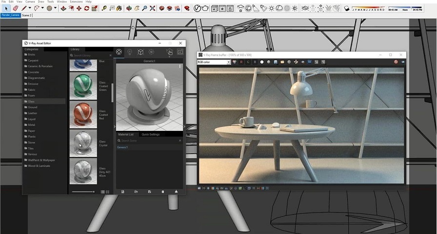The width and height of the screenshot is (437, 234).
Task: Open Lights tab in Asset Editor
Action: 130,52
